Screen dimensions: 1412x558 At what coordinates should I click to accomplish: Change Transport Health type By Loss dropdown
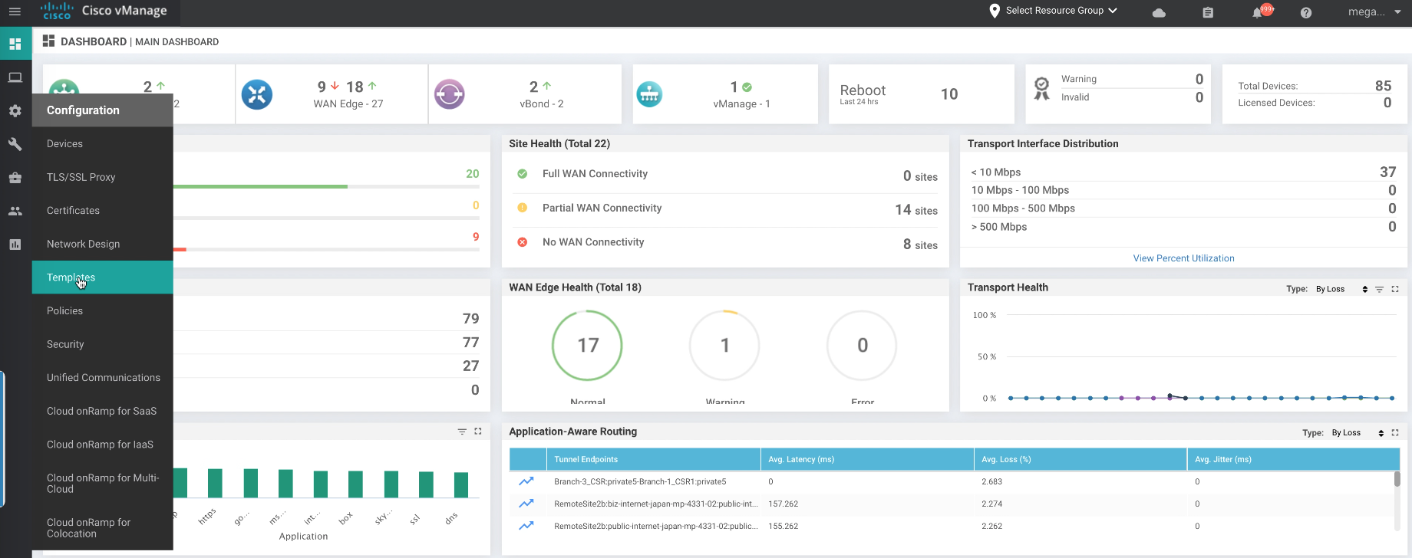1341,289
